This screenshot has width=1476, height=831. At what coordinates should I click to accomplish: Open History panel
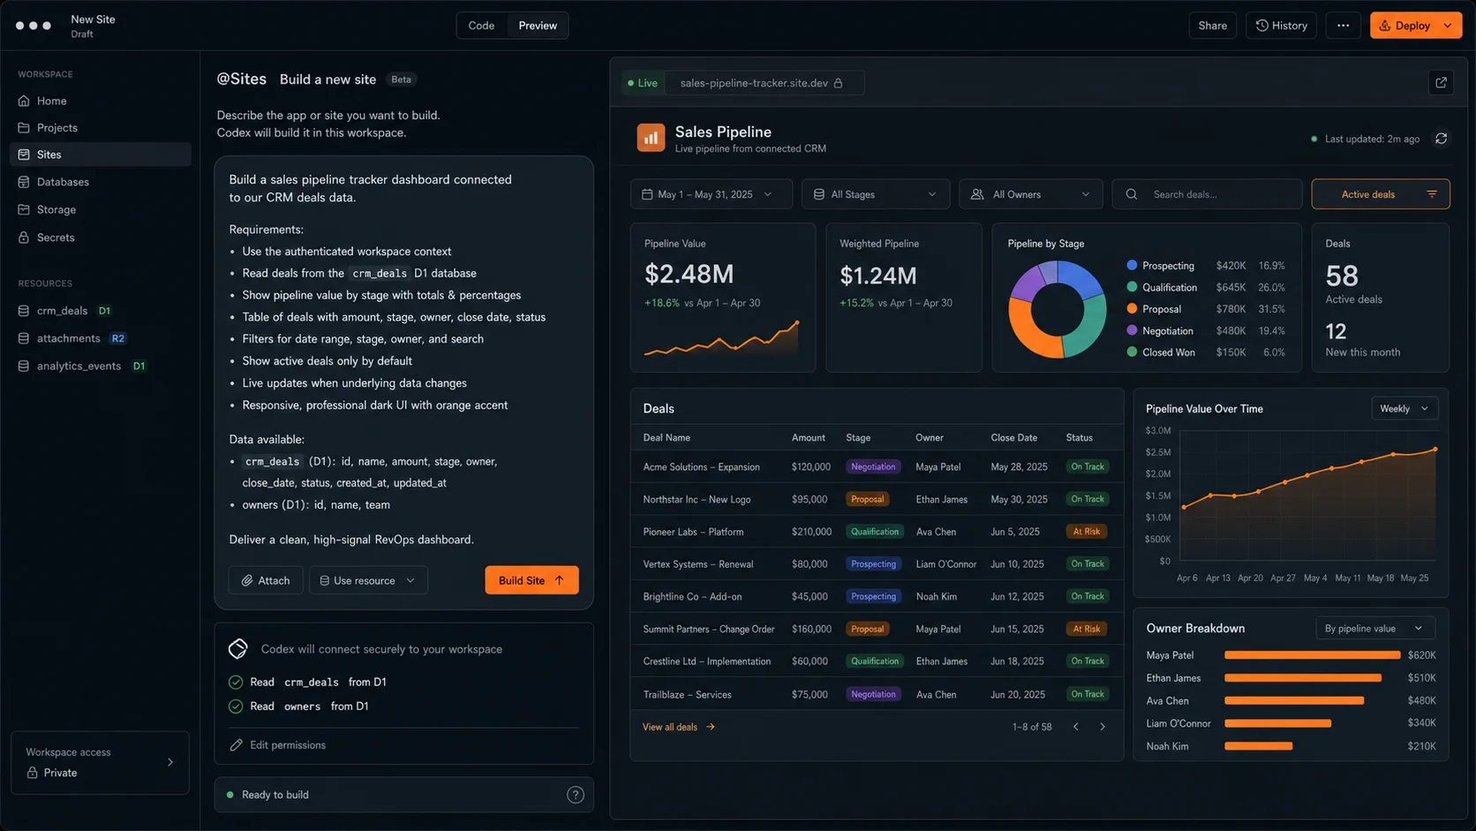click(1281, 26)
